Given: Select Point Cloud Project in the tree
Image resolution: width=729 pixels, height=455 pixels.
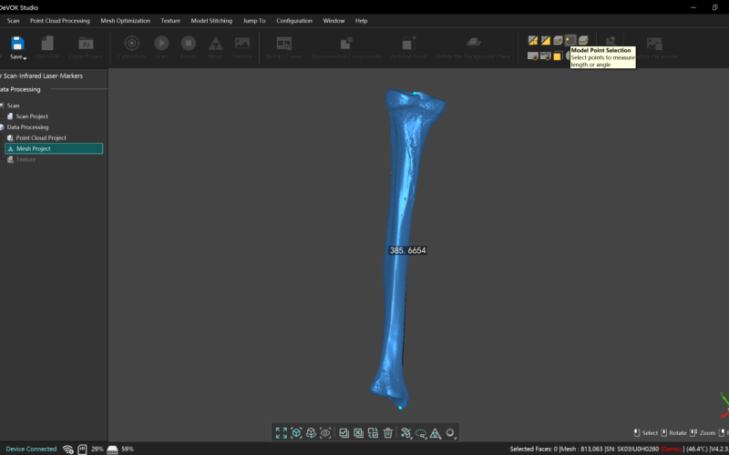Looking at the screenshot, I should pyautogui.click(x=41, y=137).
